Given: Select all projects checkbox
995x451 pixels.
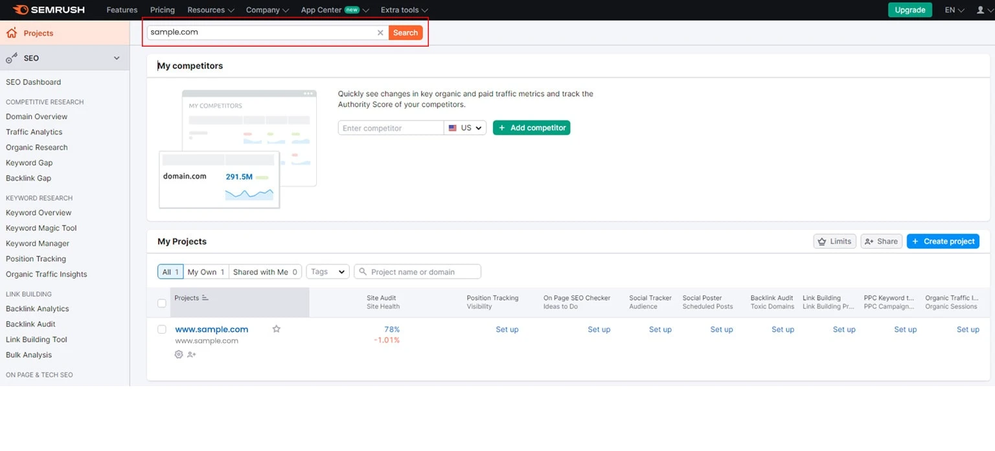Looking at the screenshot, I should point(162,303).
